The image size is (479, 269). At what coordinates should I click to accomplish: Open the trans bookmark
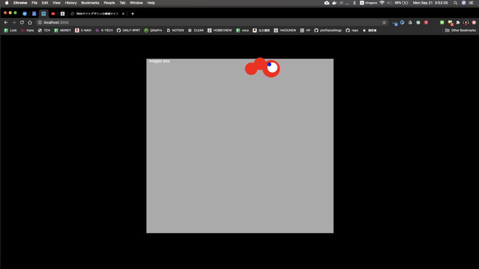click(x=27, y=30)
